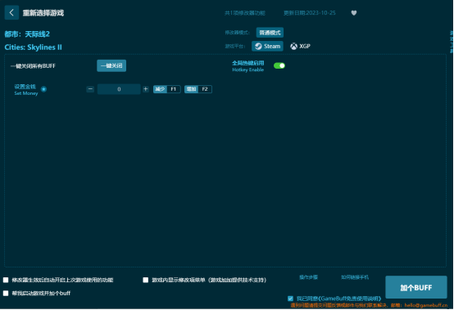Screen dimensions: 454x310
Task: Click the star icon beside Set Money
Action: coord(43,89)
